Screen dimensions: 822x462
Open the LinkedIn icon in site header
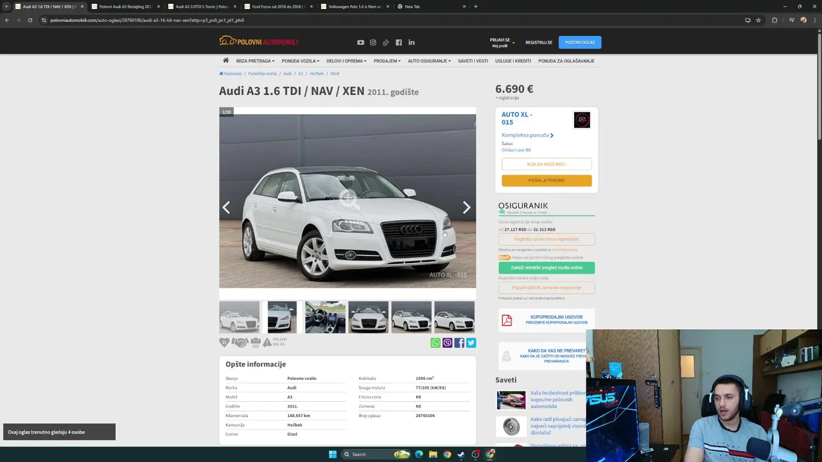click(x=412, y=42)
